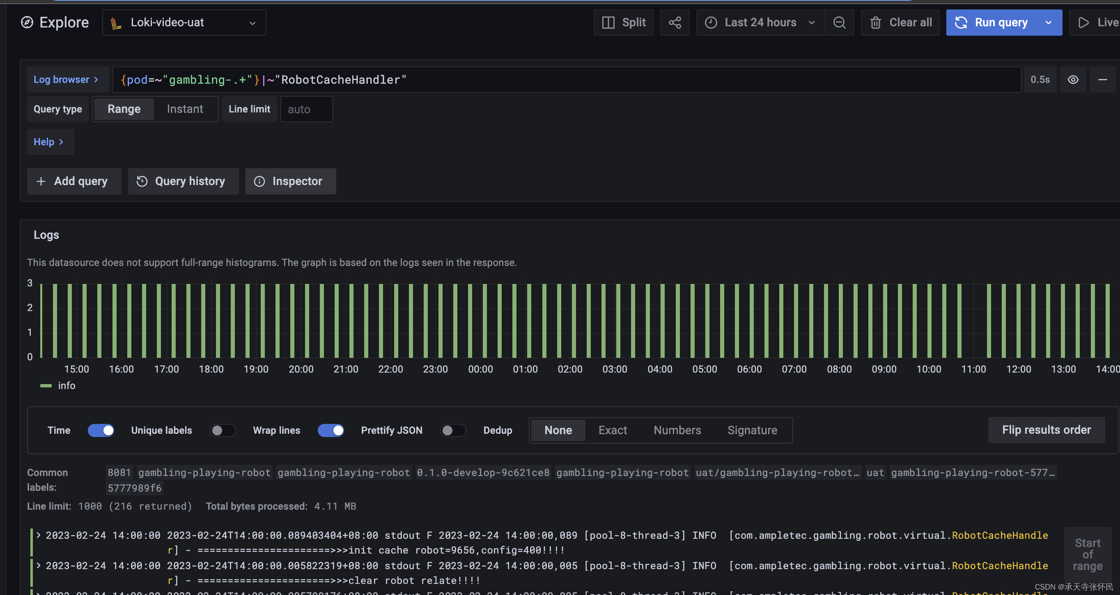Screen dimensions: 1120x595
Task: Remove query using the minus icon
Action: pyautogui.click(x=1102, y=80)
